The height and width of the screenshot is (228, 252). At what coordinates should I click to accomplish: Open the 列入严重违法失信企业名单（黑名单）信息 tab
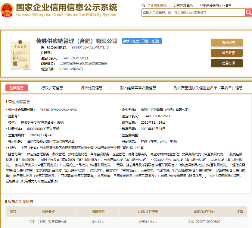point(208,88)
